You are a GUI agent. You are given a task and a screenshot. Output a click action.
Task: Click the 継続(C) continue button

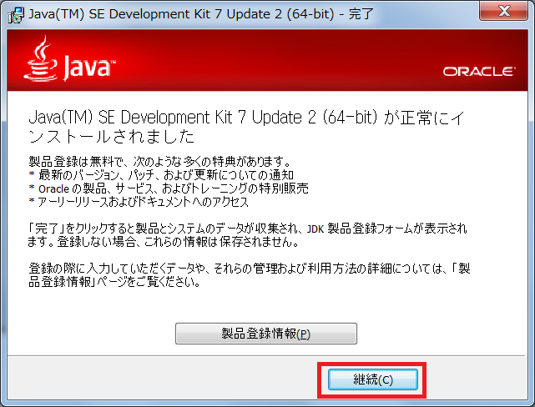[x=372, y=379]
